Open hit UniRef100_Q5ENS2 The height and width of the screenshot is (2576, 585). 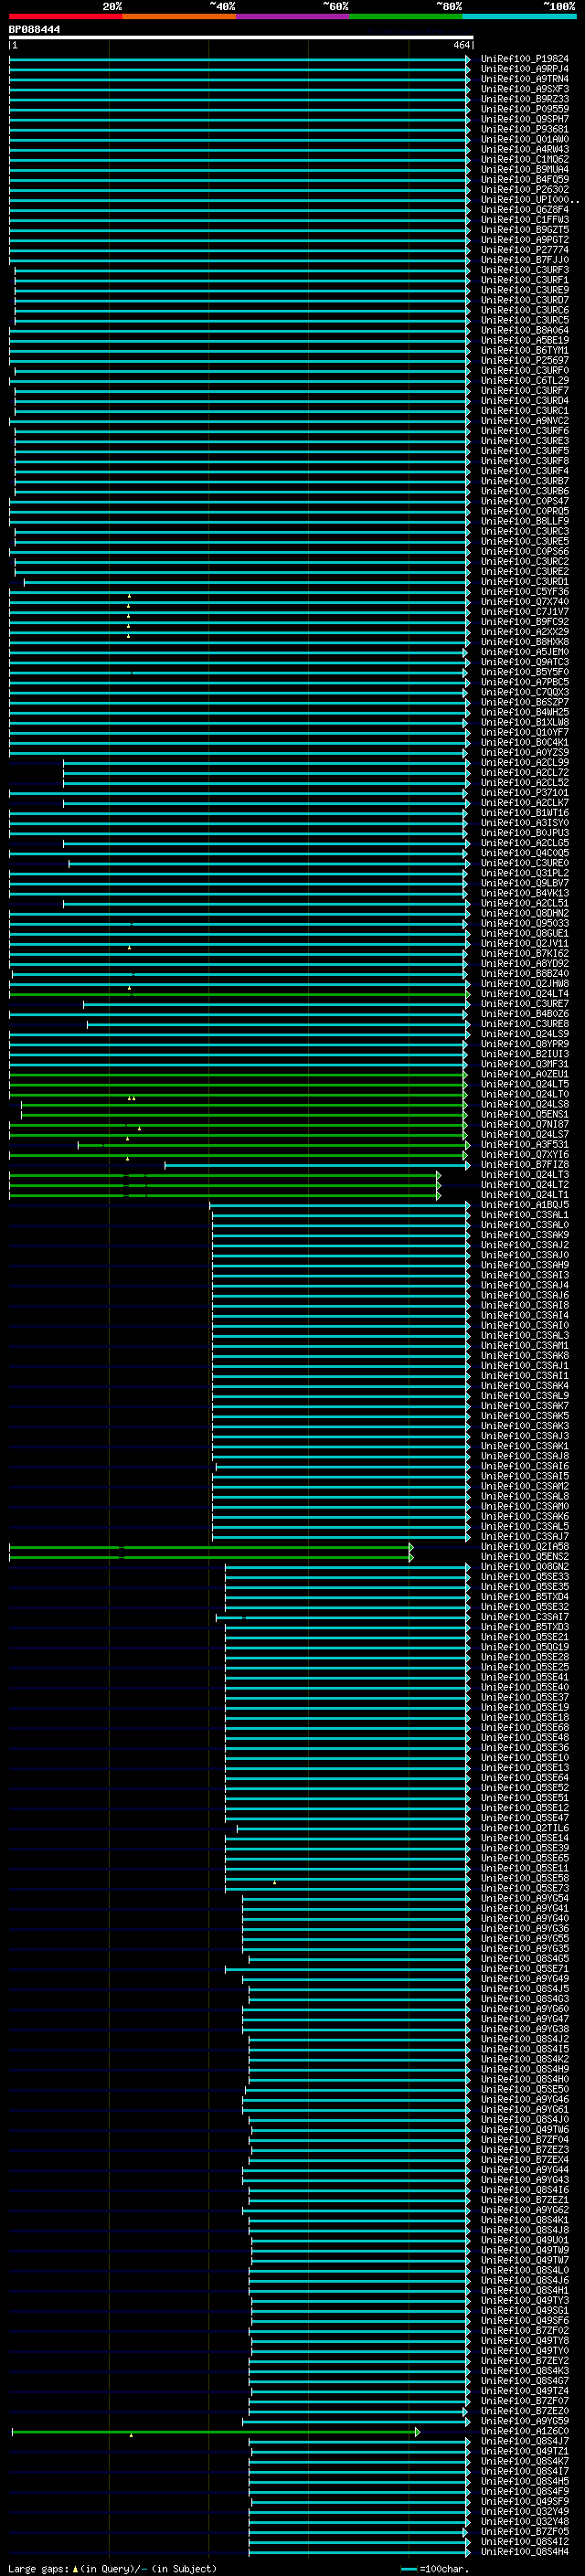(x=524, y=1556)
